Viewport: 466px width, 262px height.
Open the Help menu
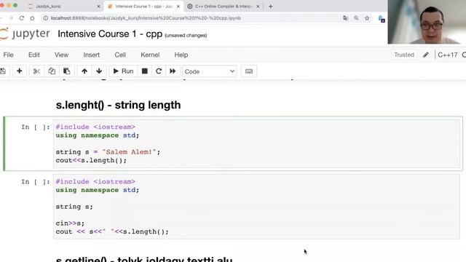pos(181,55)
